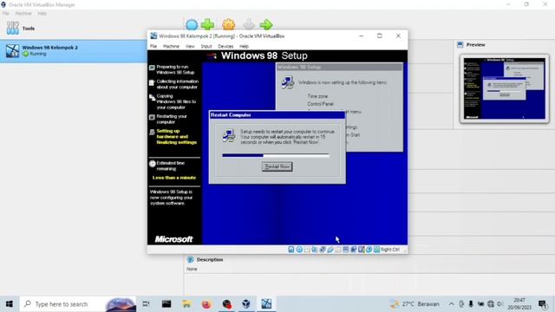
Task: Open Devices menu in the VM window
Action: tap(225, 46)
